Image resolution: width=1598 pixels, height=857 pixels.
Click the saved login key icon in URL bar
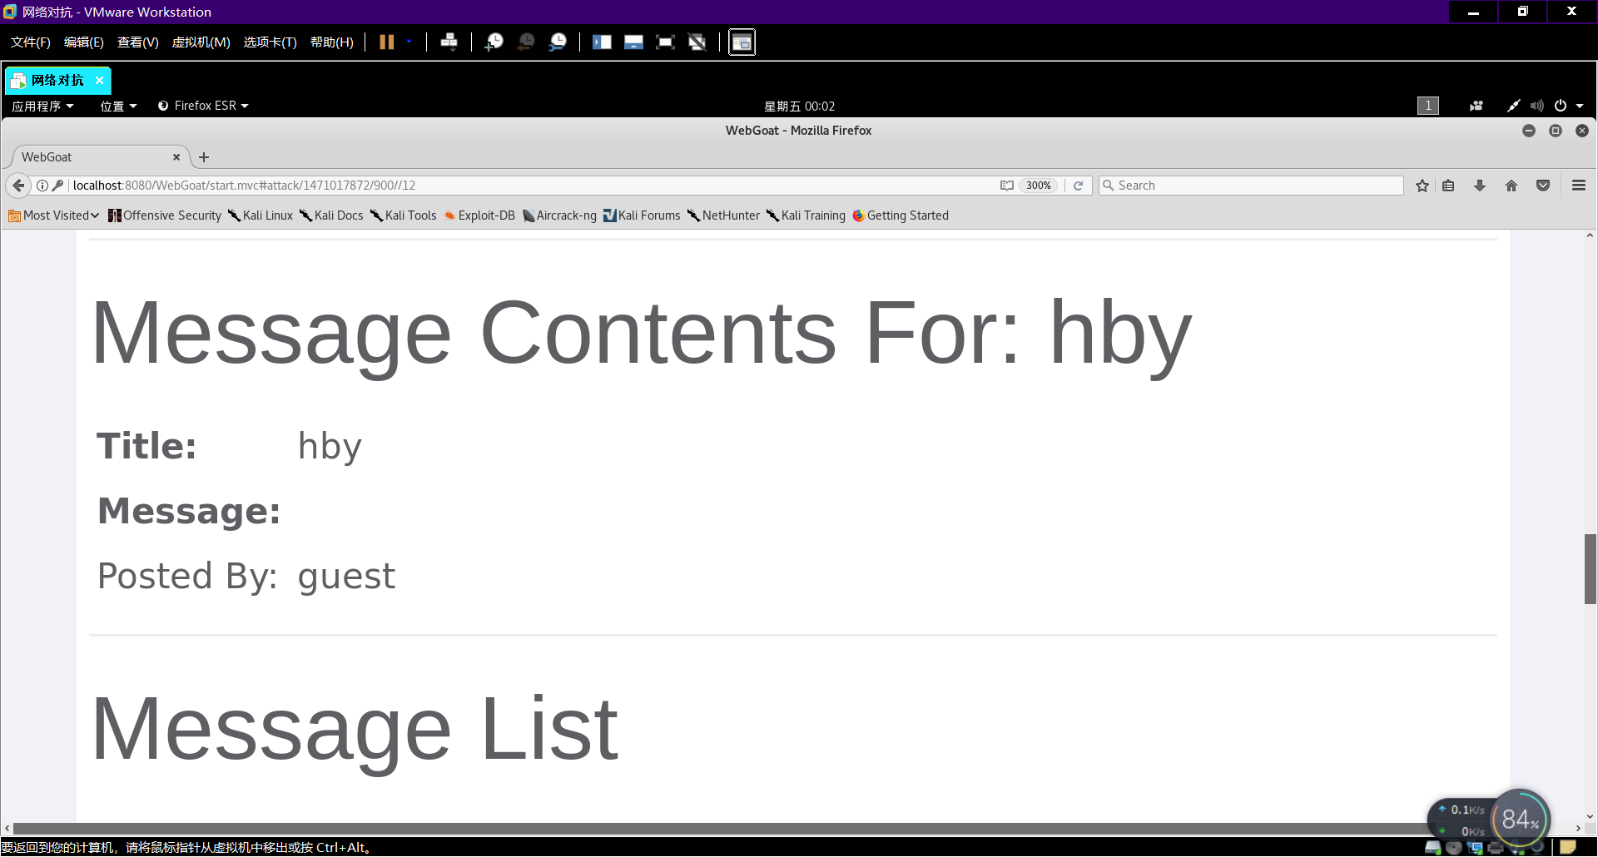57,186
